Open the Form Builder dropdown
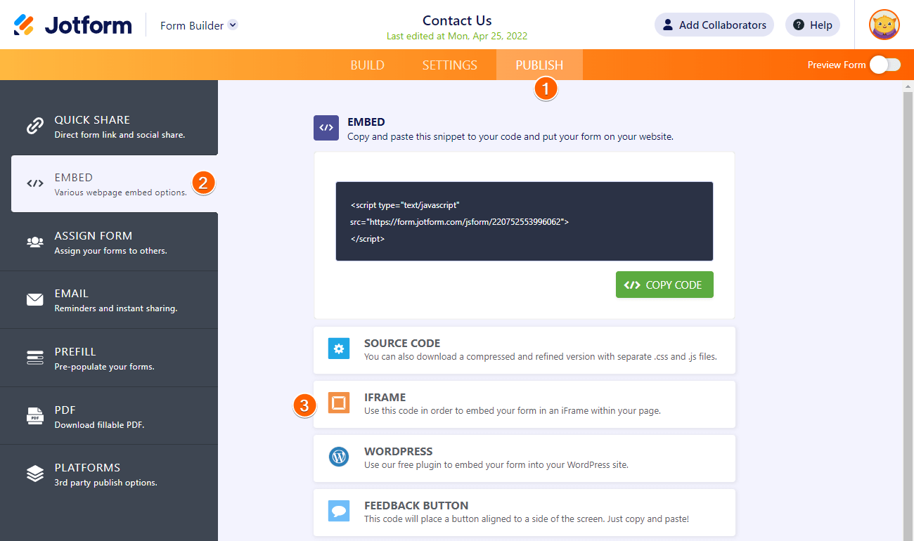This screenshot has height=541, width=914. pyautogui.click(x=198, y=24)
